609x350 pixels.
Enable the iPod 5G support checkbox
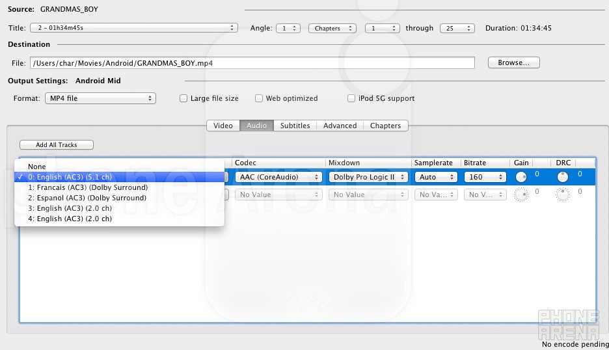[351, 98]
